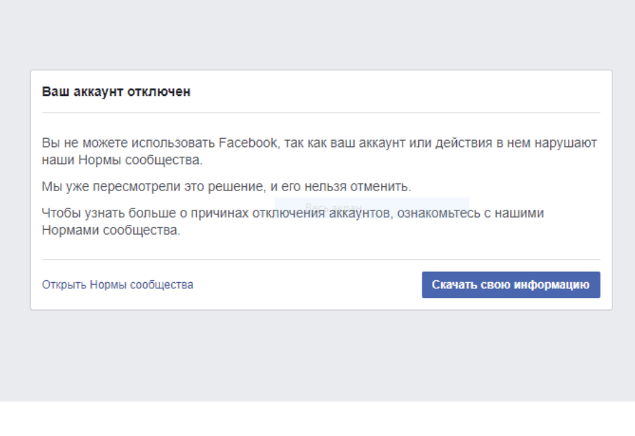Click the gray area below the dialog box

pos(317,355)
